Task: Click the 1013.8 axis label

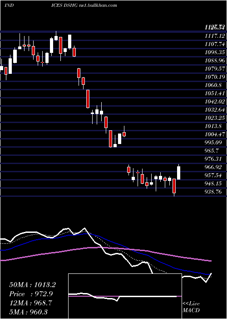Action: (213, 126)
